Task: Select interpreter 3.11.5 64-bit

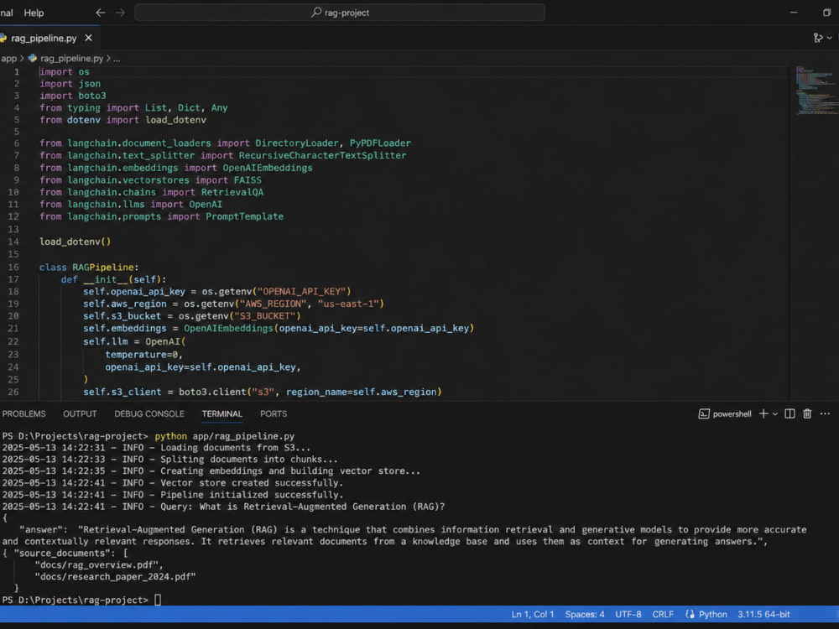Action: tap(763, 615)
